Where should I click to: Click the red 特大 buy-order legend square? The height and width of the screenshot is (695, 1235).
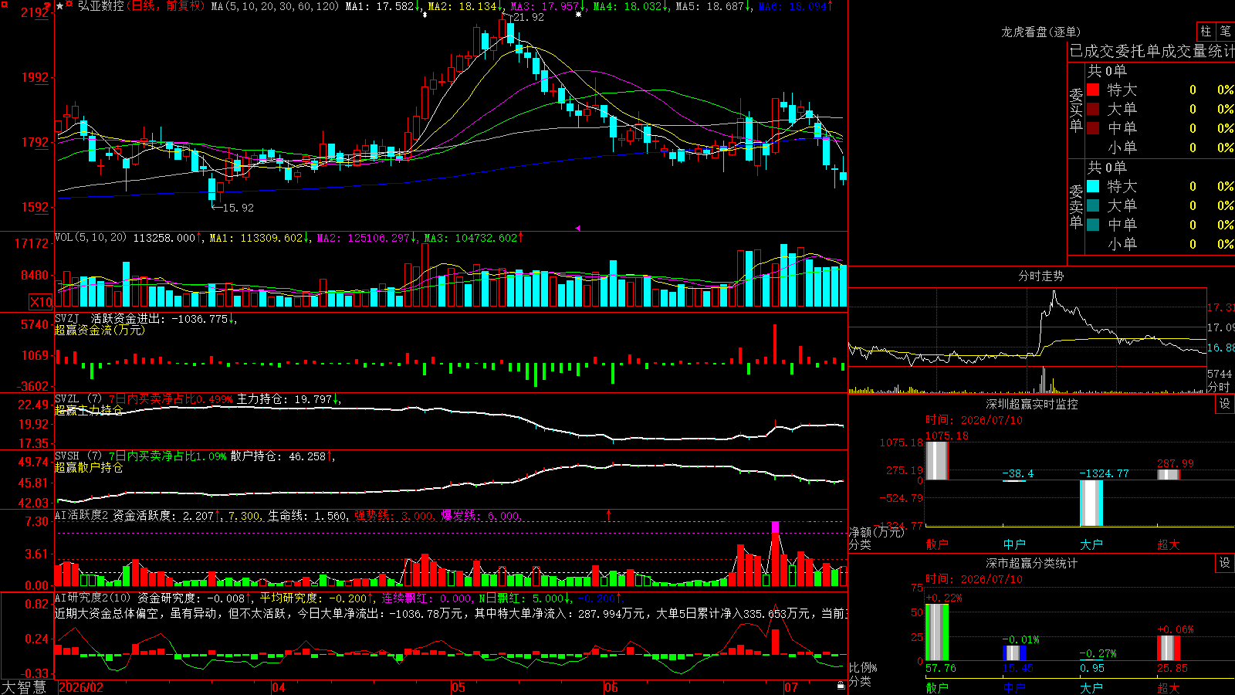pyautogui.click(x=1093, y=90)
